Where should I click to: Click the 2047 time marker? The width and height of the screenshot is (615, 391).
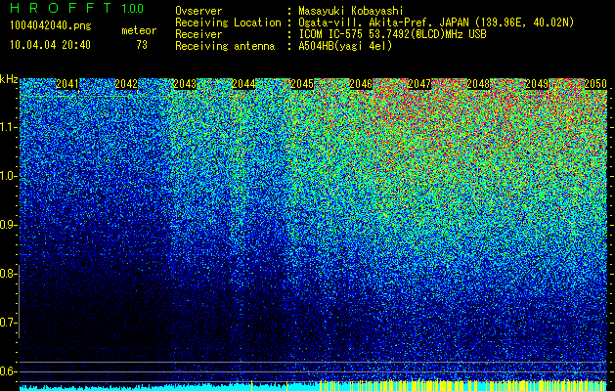(x=419, y=84)
